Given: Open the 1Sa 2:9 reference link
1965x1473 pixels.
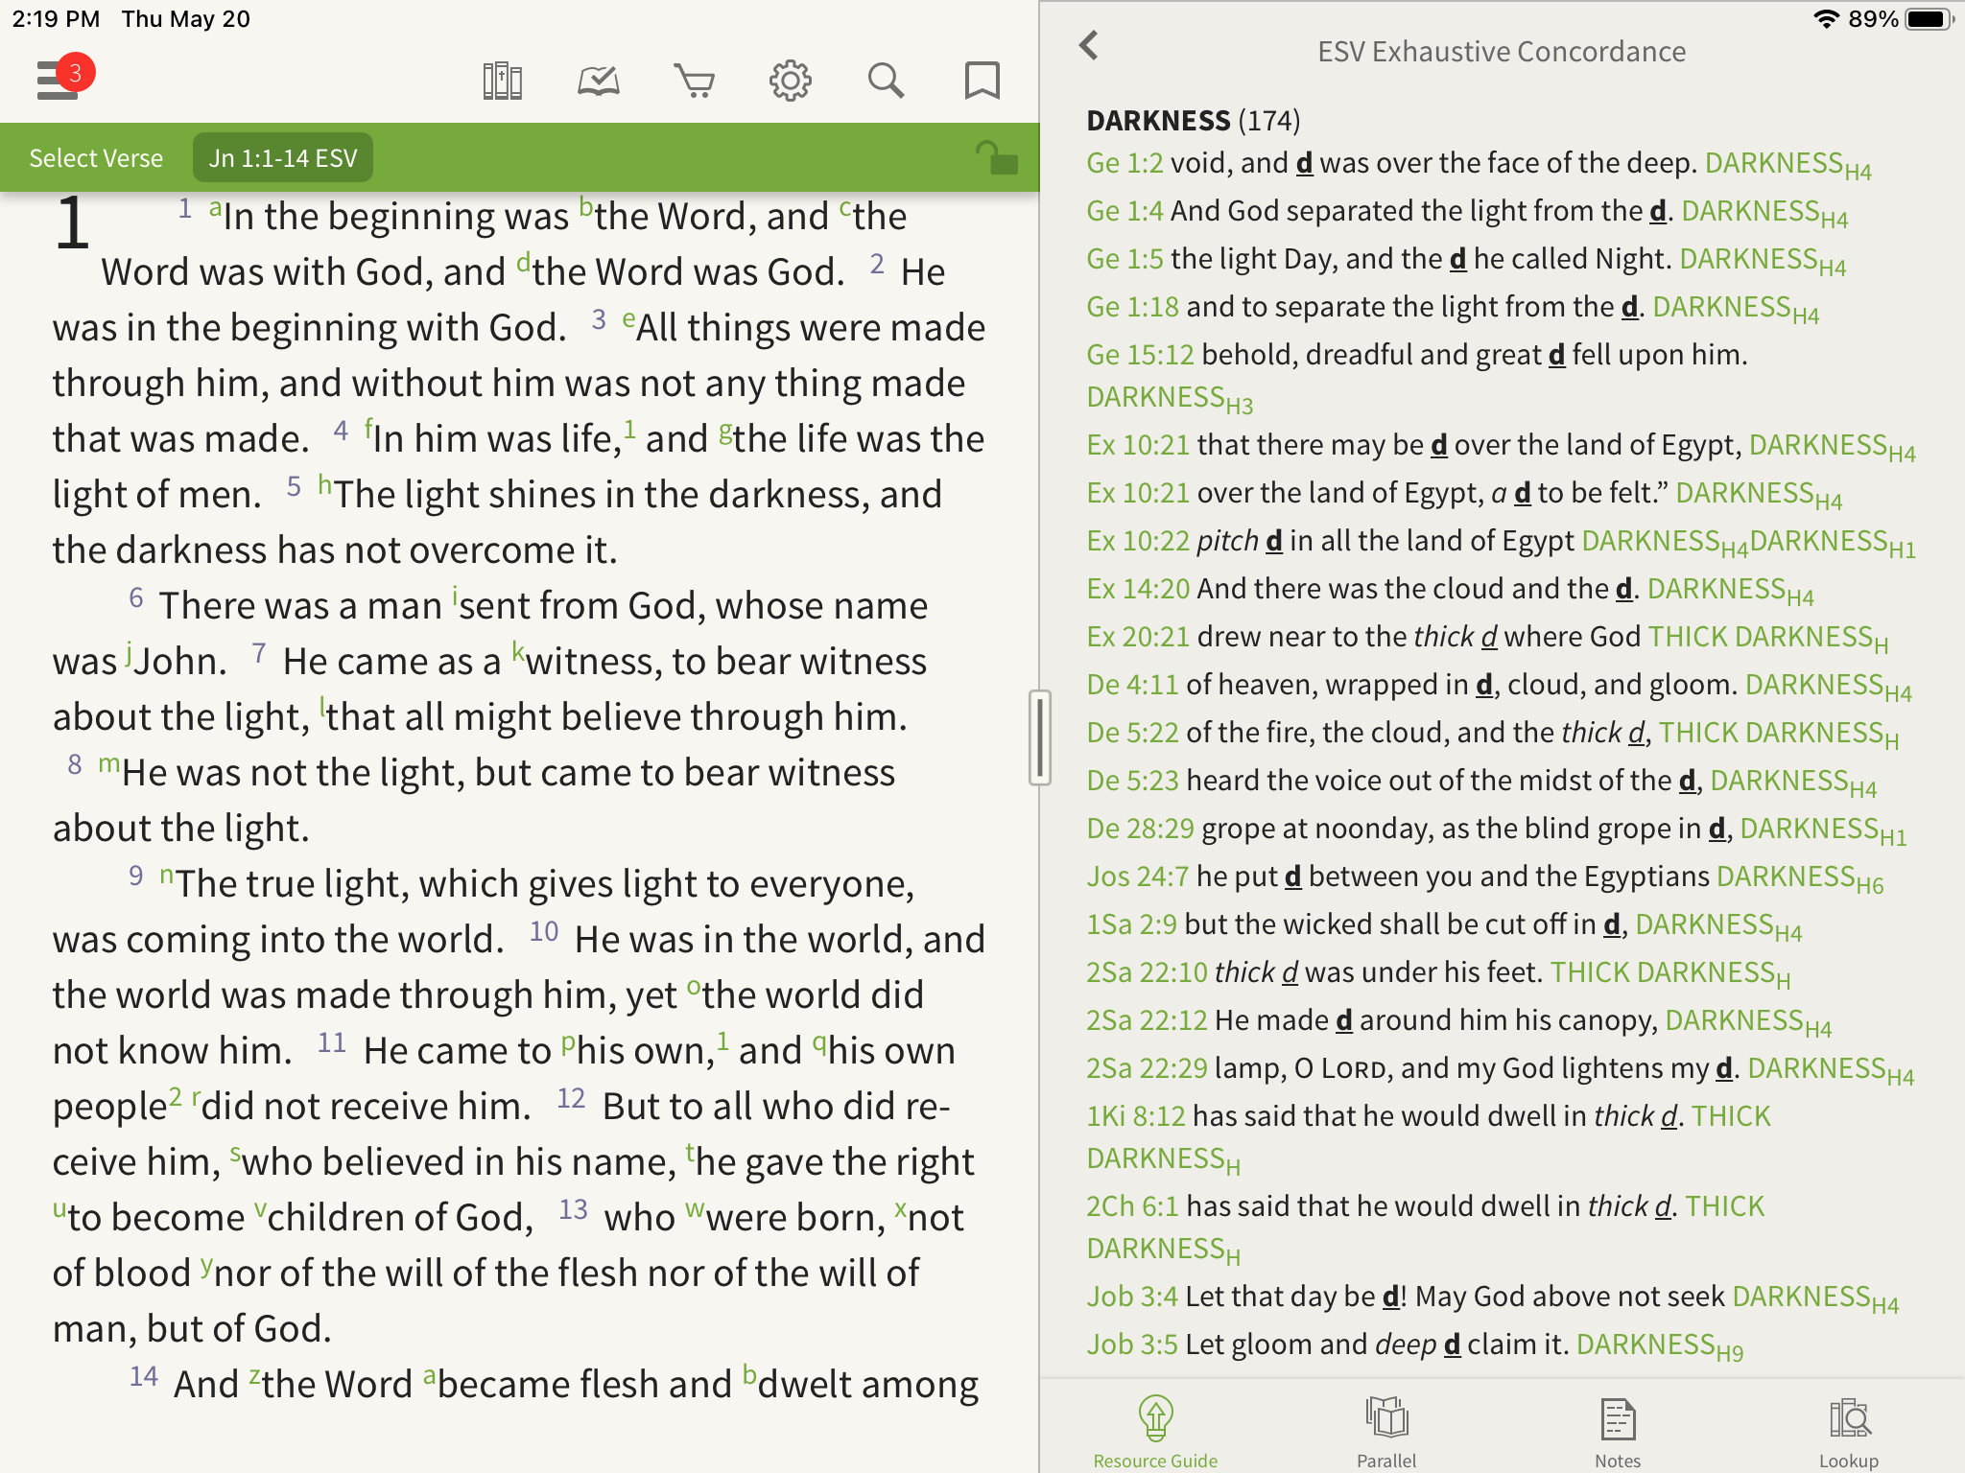Looking at the screenshot, I should pyautogui.click(x=1131, y=924).
